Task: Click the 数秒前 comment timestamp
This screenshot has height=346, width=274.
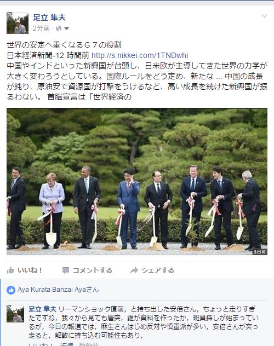Action: point(89,344)
